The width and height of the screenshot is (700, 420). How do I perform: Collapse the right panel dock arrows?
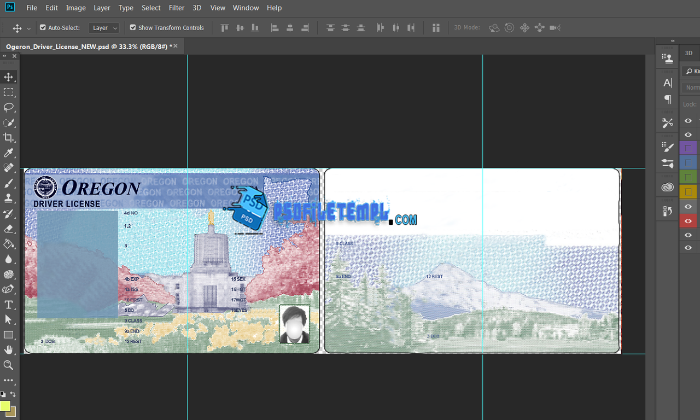[673, 41]
